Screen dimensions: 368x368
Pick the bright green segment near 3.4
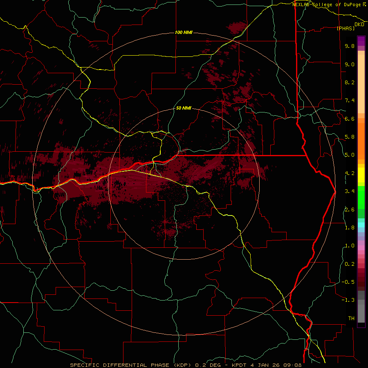coord(361,197)
